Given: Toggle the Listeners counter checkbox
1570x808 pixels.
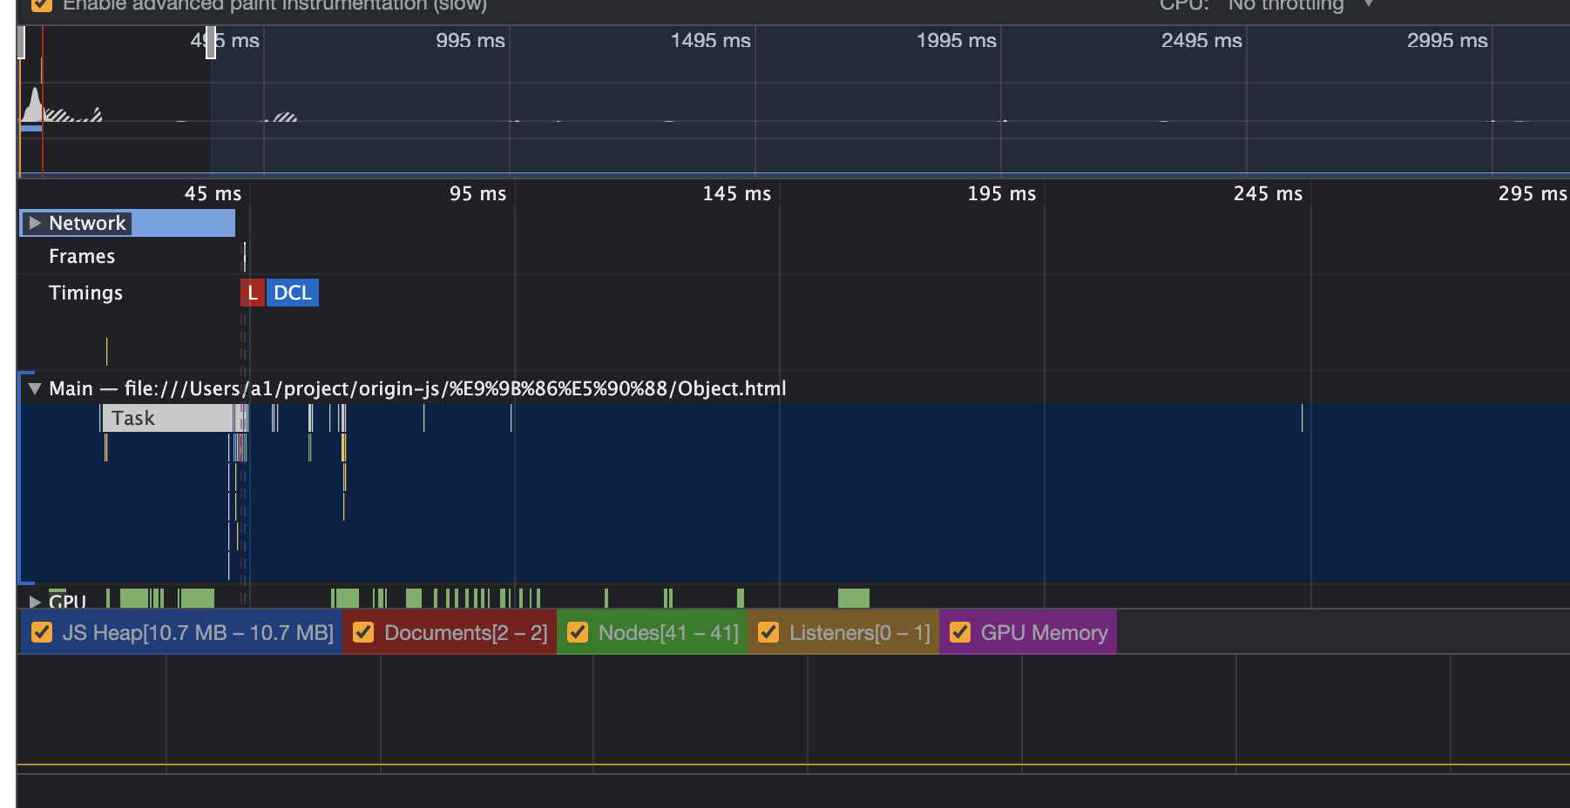Looking at the screenshot, I should 768,632.
